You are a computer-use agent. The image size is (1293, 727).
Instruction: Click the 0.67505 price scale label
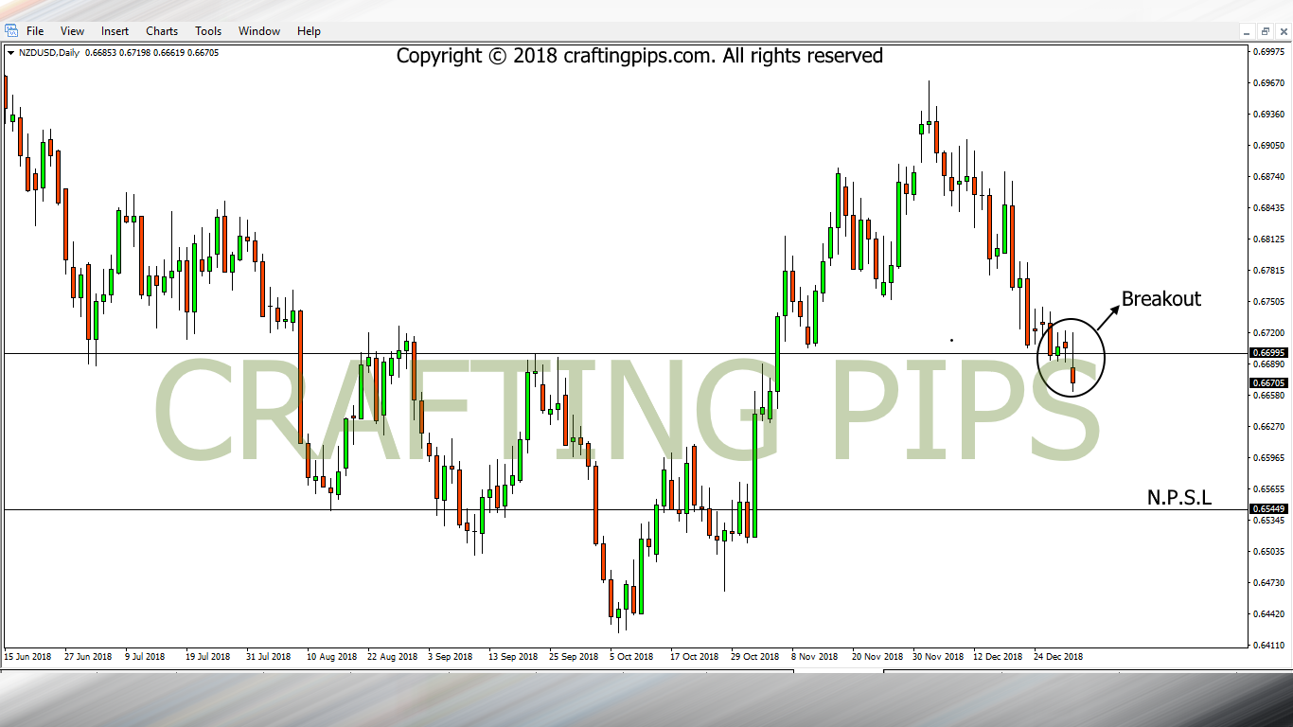coord(1267,302)
